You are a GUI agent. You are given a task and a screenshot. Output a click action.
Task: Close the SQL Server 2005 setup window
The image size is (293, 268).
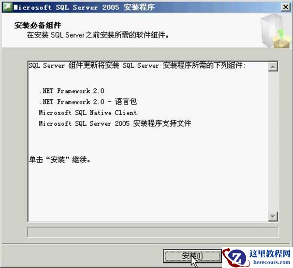click(x=286, y=7)
